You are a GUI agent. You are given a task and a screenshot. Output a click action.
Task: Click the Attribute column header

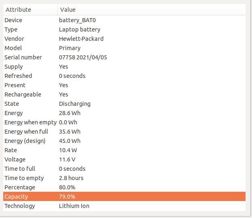[x=30, y=10]
